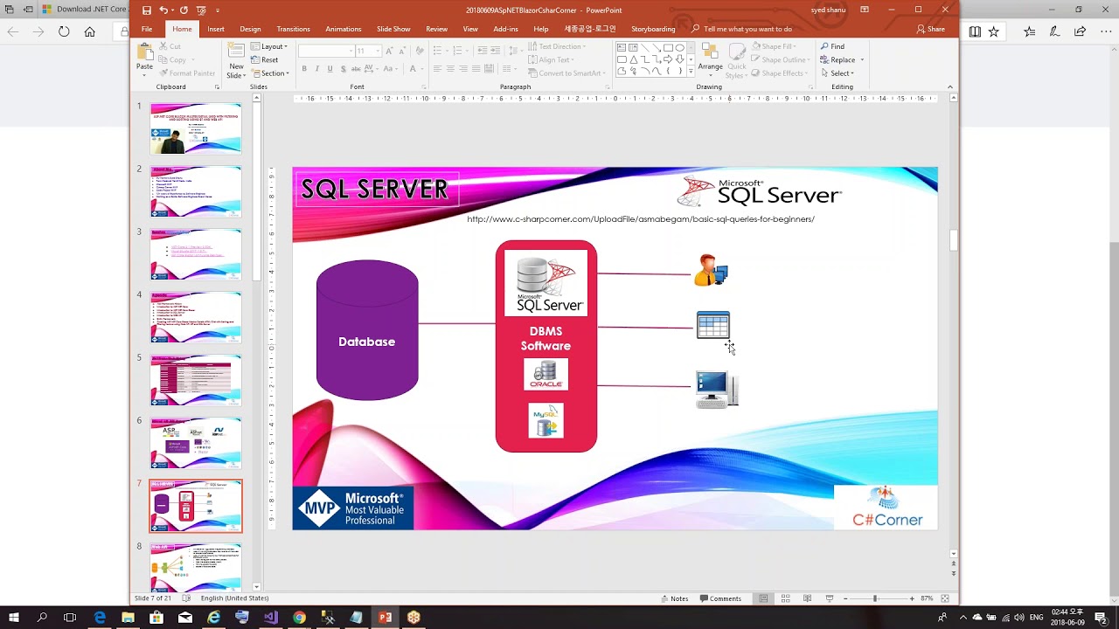Open Google Chrome from the taskbar

click(299, 618)
